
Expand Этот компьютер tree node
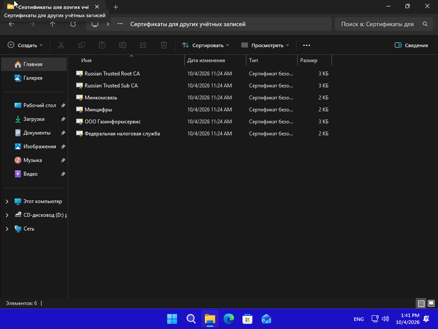click(7, 201)
